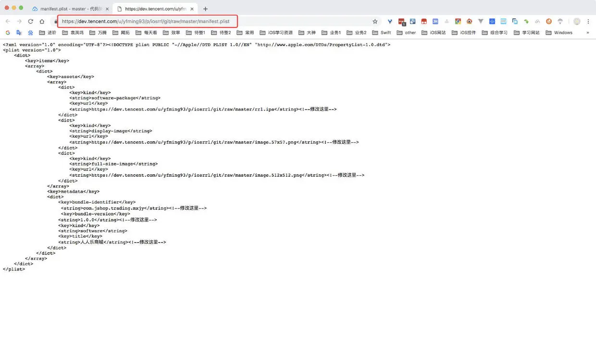Open the home page
This screenshot has width=596, height=341.
point(42,22)
